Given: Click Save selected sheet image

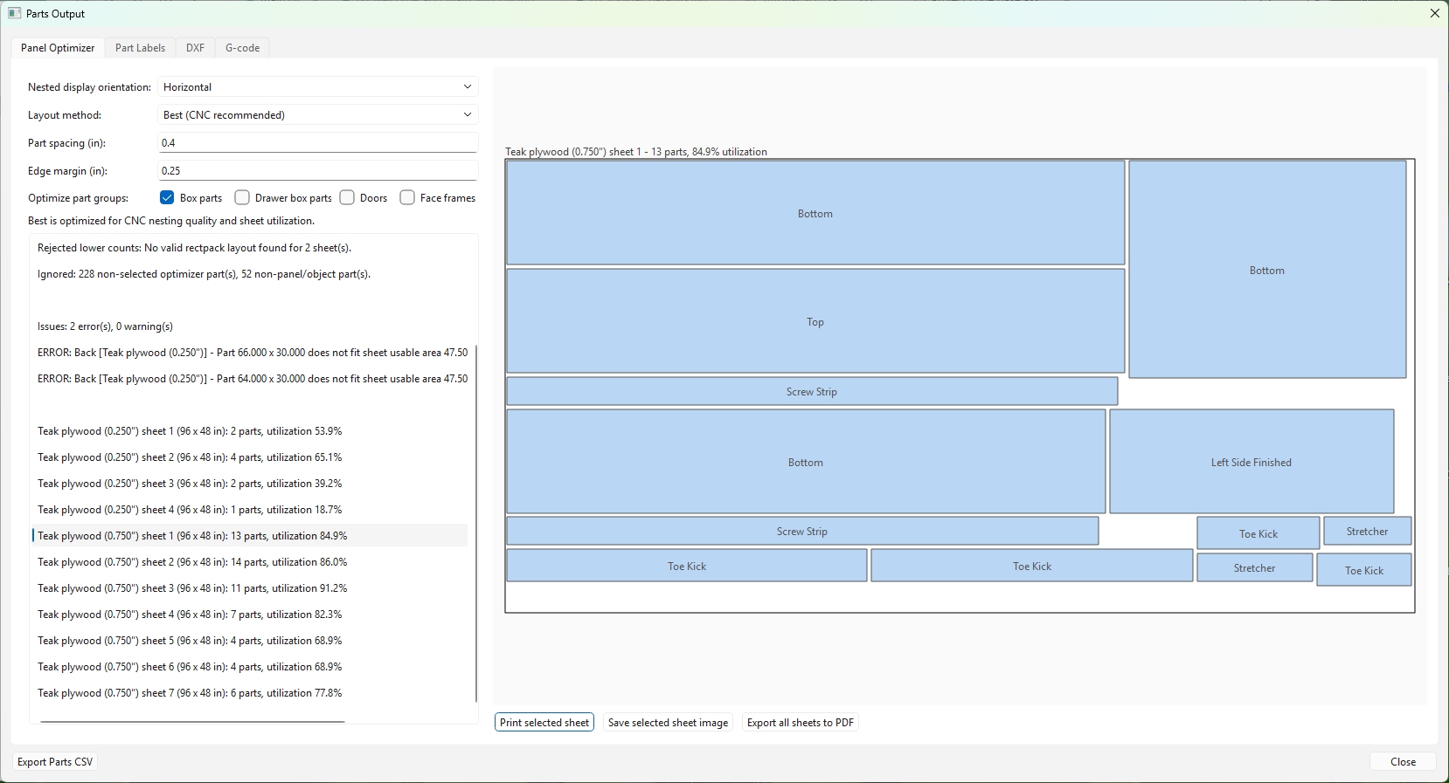Looking at the screenshot, I should pos(668,723).
